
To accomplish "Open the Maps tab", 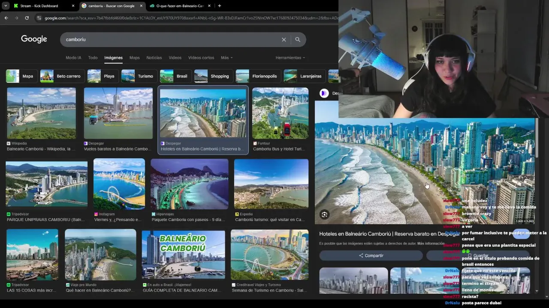I will click(x=135, y=58).
